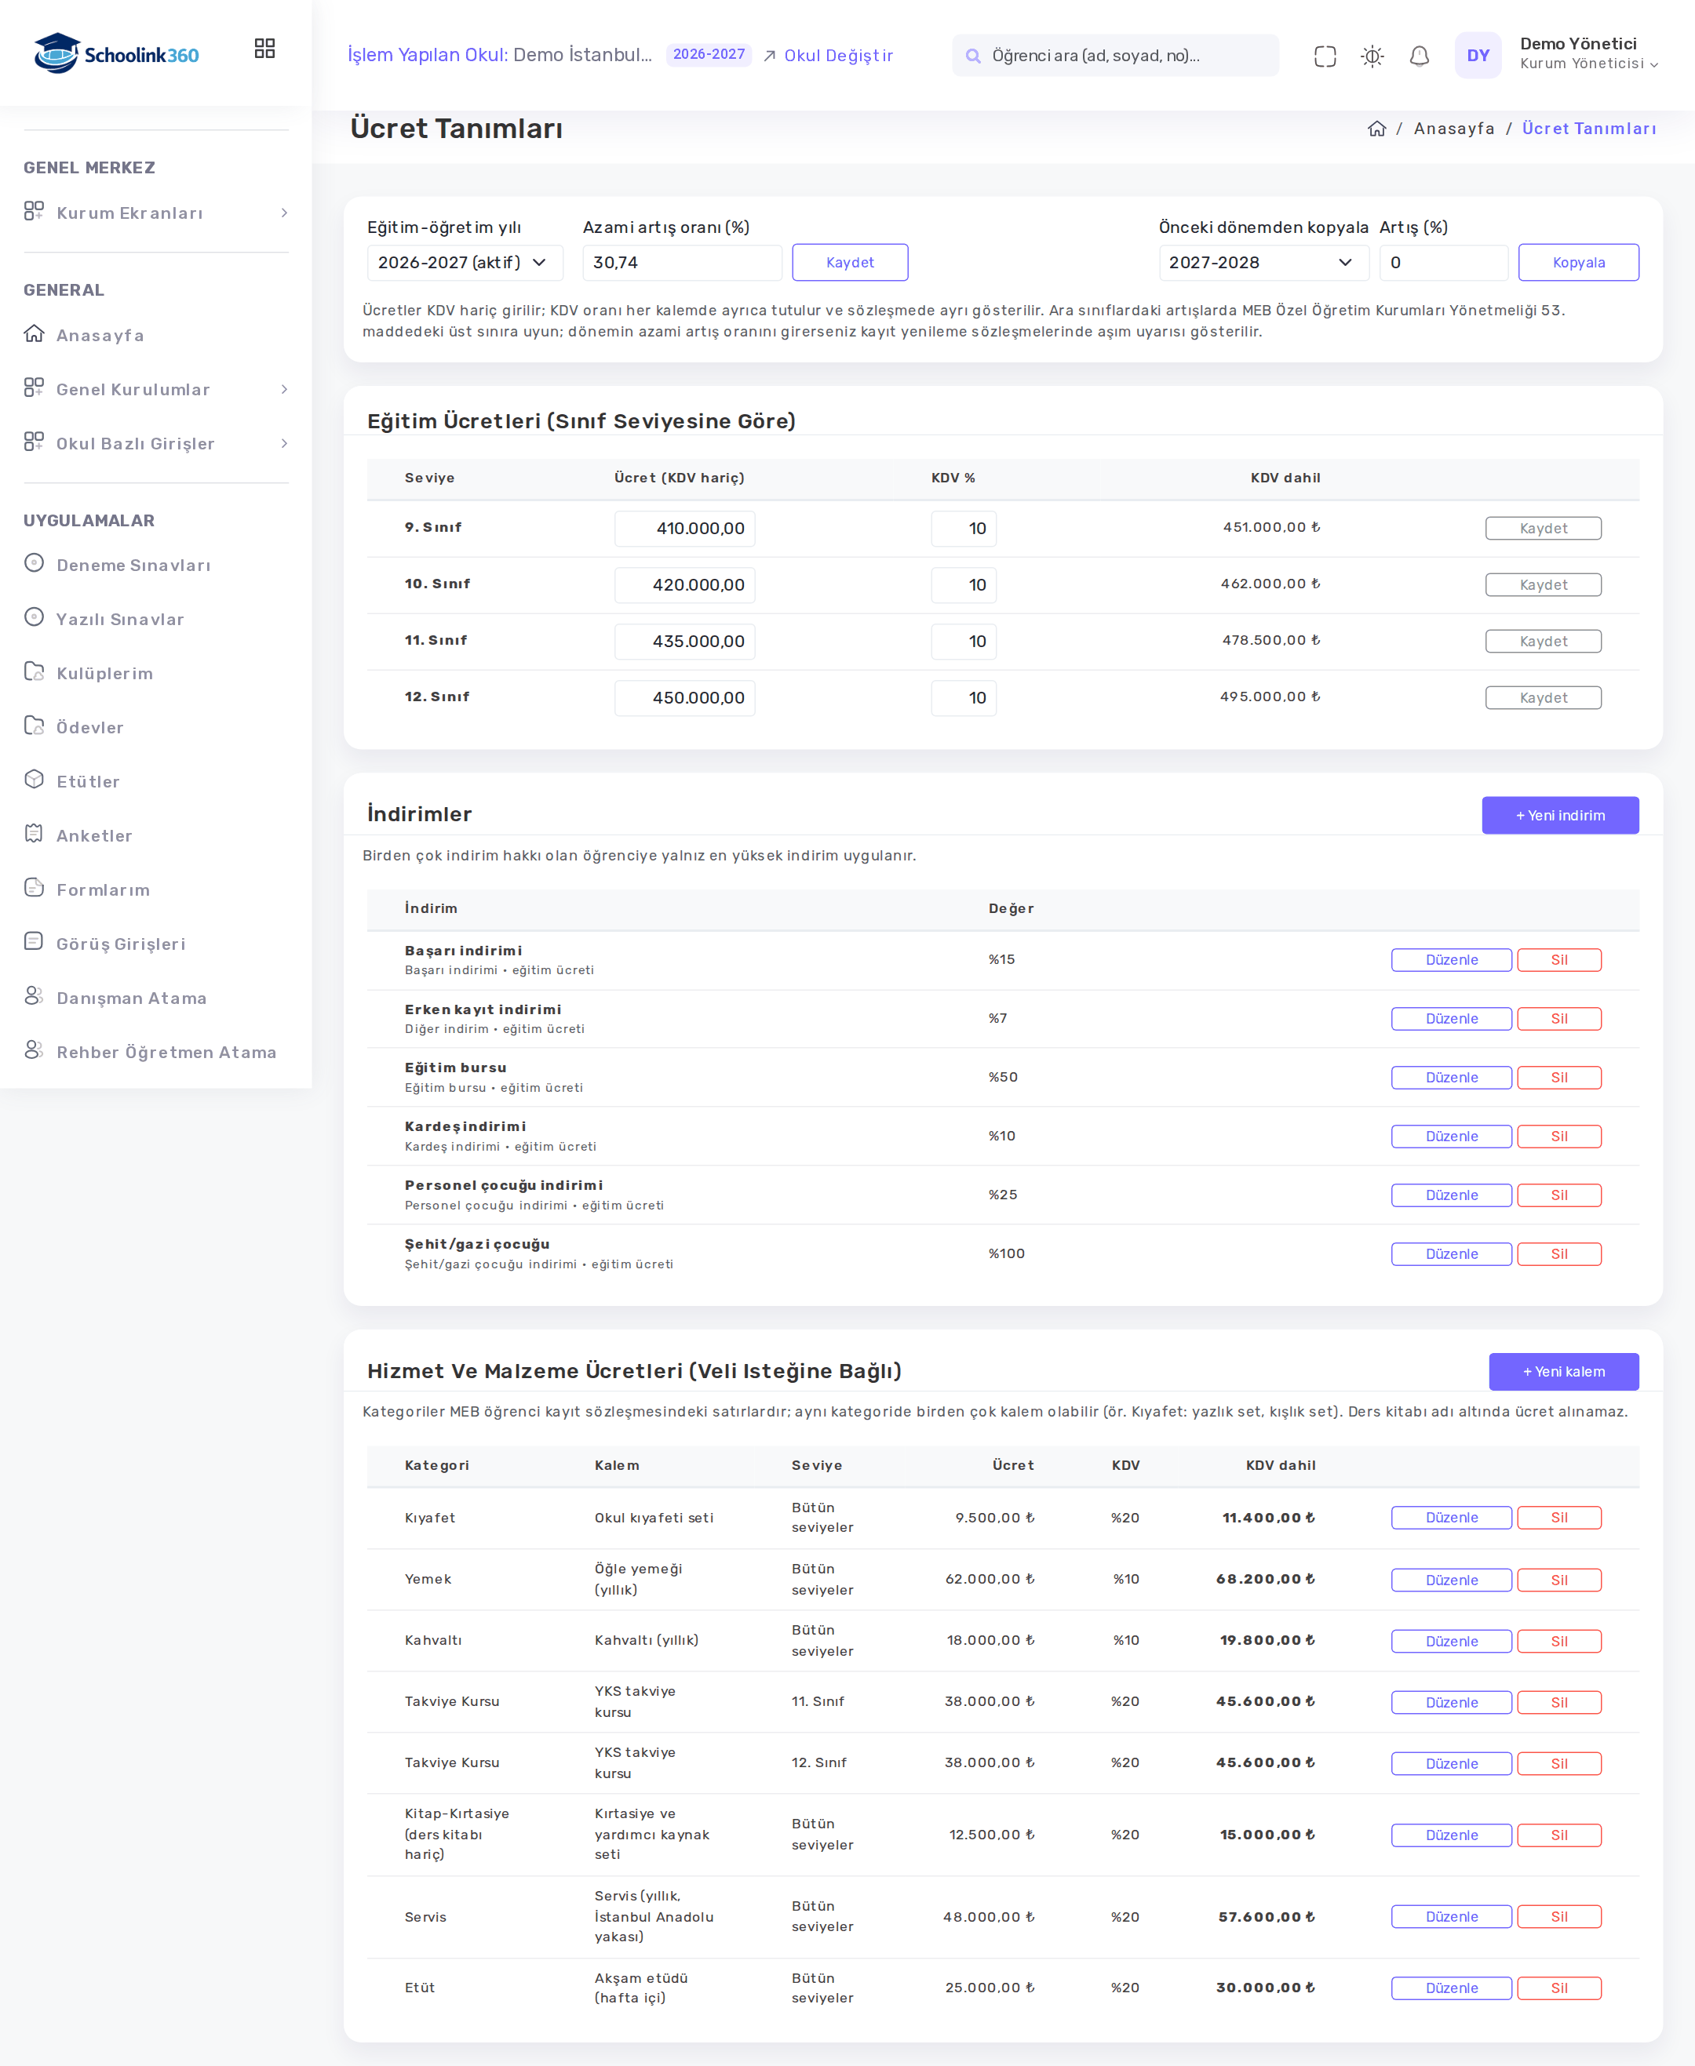The height and width of the screenshot is (2066, 1695).
Task: Click Kaydet next to Azami artış oranı
Action: [x=849, y=263]
